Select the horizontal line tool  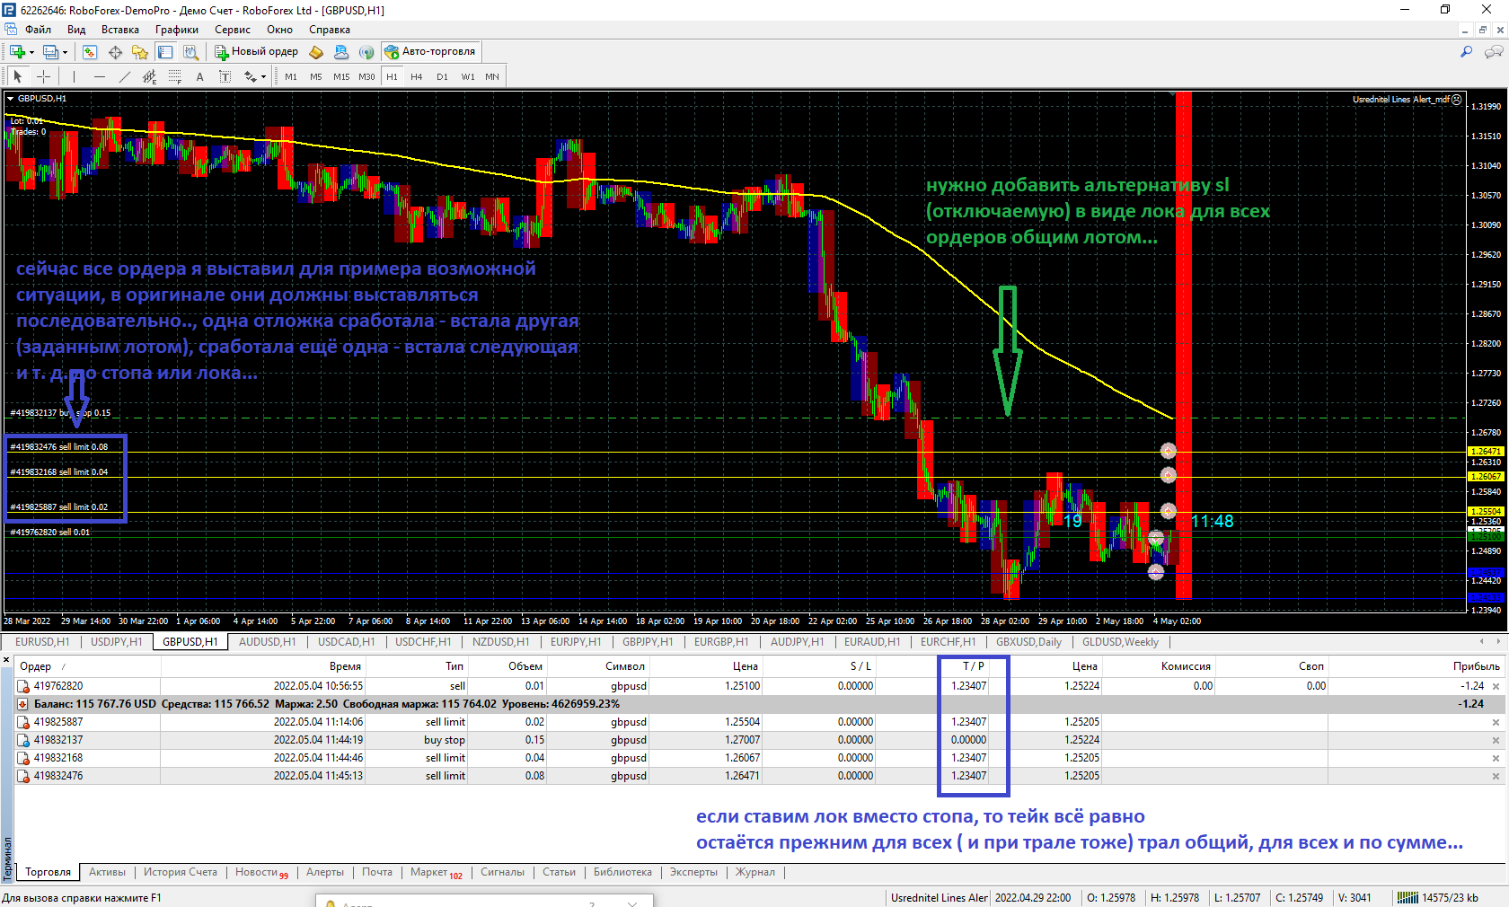point(99,76)
